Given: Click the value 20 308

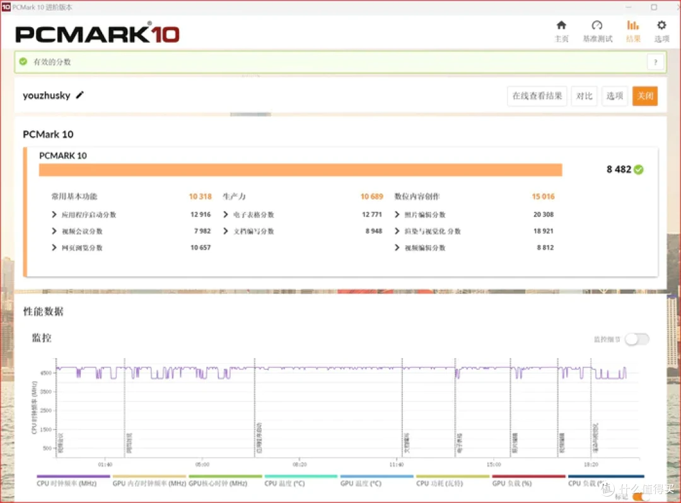Looking at the screenshot, I should point(544,214).
